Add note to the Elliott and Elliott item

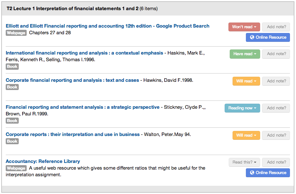(276, 27)
